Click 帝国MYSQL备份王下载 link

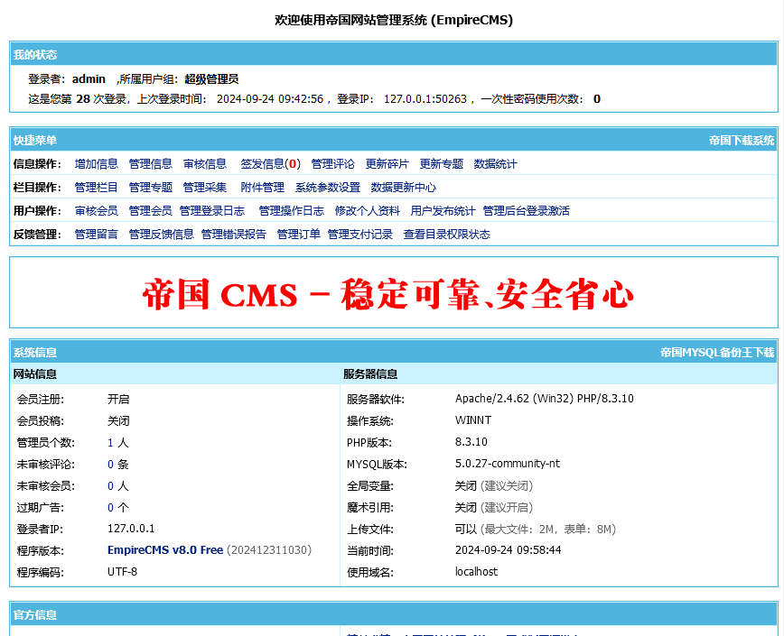click(x=717, y=352)
